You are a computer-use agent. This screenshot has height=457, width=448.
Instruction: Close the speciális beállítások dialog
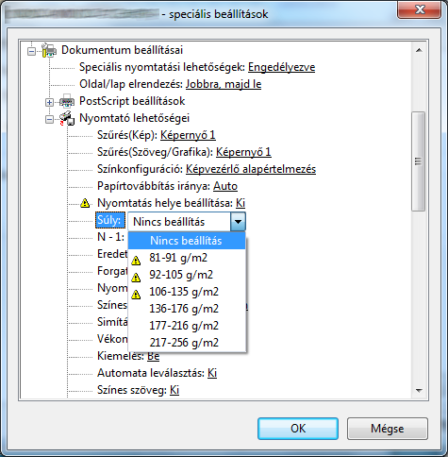tap(420, 9)
